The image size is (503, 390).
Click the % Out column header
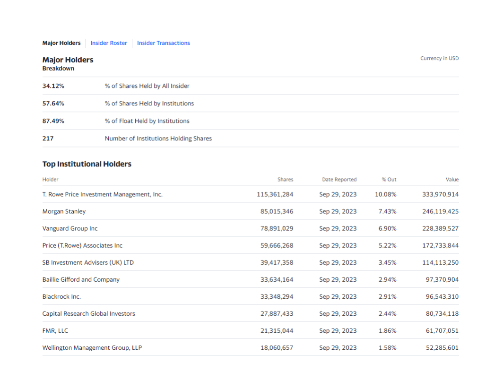pyautogui.click(x=389, y=179)
